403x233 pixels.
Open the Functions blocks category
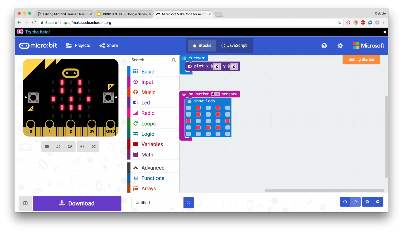(x=153, y=178)
